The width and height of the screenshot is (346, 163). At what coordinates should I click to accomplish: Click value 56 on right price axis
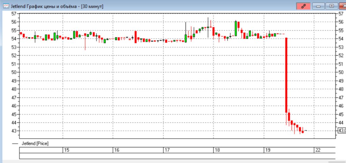pos(341,22)
